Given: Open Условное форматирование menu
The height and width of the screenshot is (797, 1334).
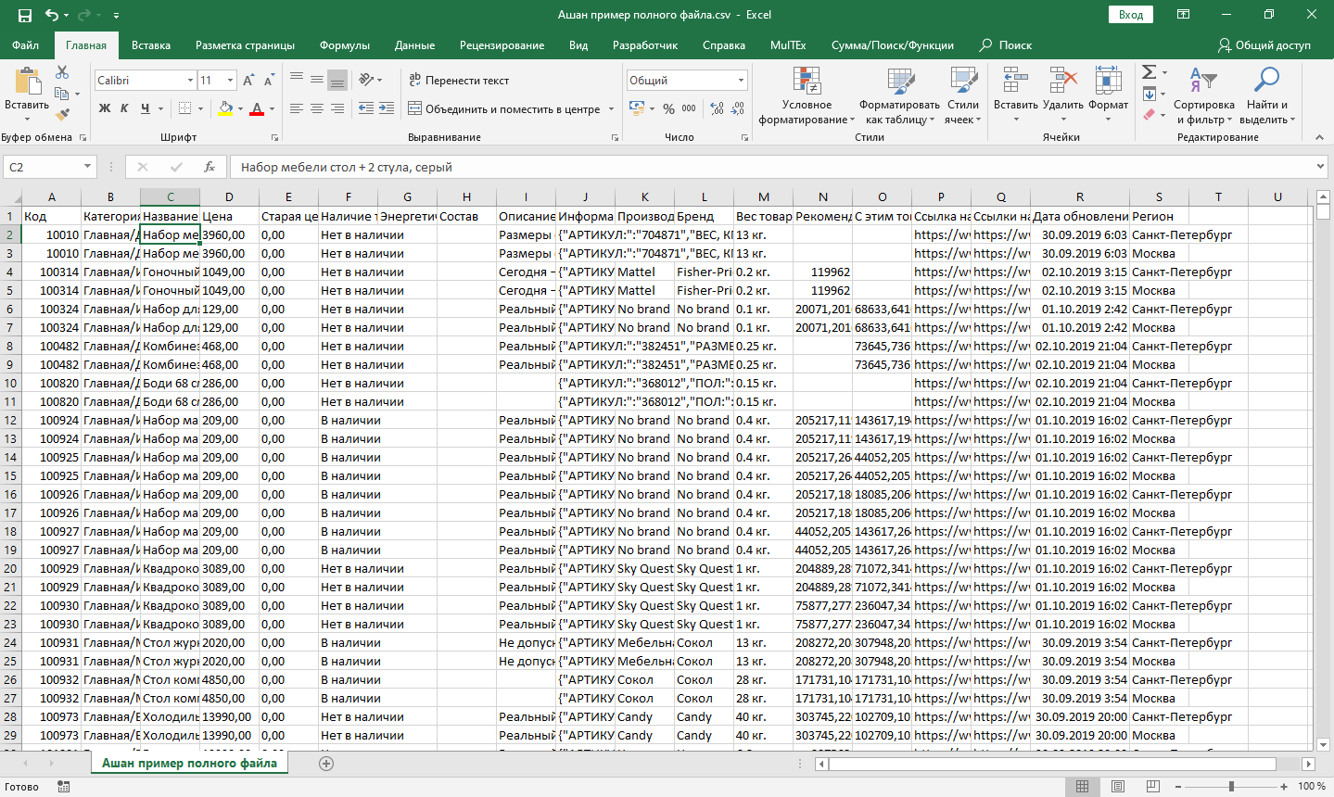Looking at the screenshot, I should click(807, 95).
